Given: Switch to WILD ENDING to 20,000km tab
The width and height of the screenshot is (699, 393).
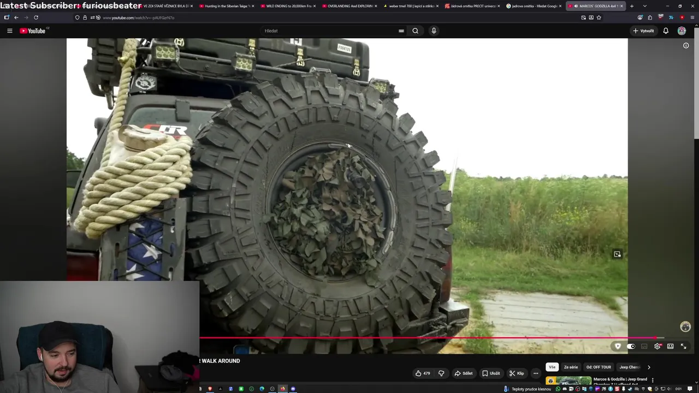Looking at the screenshot, I should [x=287, y=6].
